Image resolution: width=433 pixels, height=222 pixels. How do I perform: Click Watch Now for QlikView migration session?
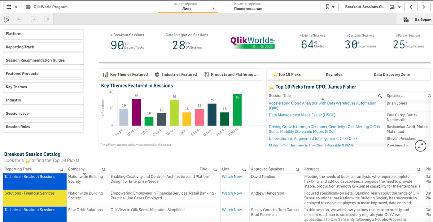pos(232,210)
